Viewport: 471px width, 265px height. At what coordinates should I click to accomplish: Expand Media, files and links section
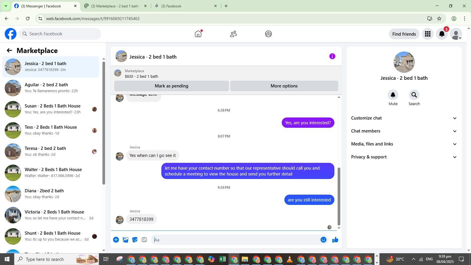click(404, 144)
